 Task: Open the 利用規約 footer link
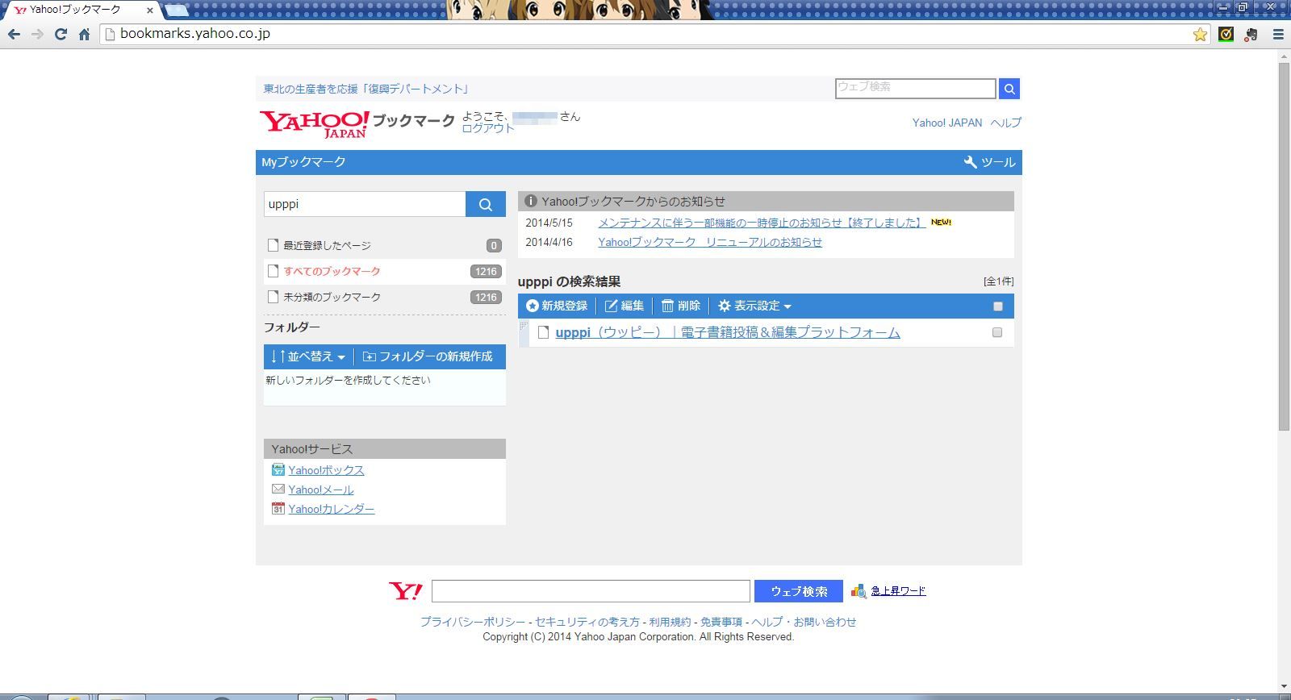(x=670, y=622)
